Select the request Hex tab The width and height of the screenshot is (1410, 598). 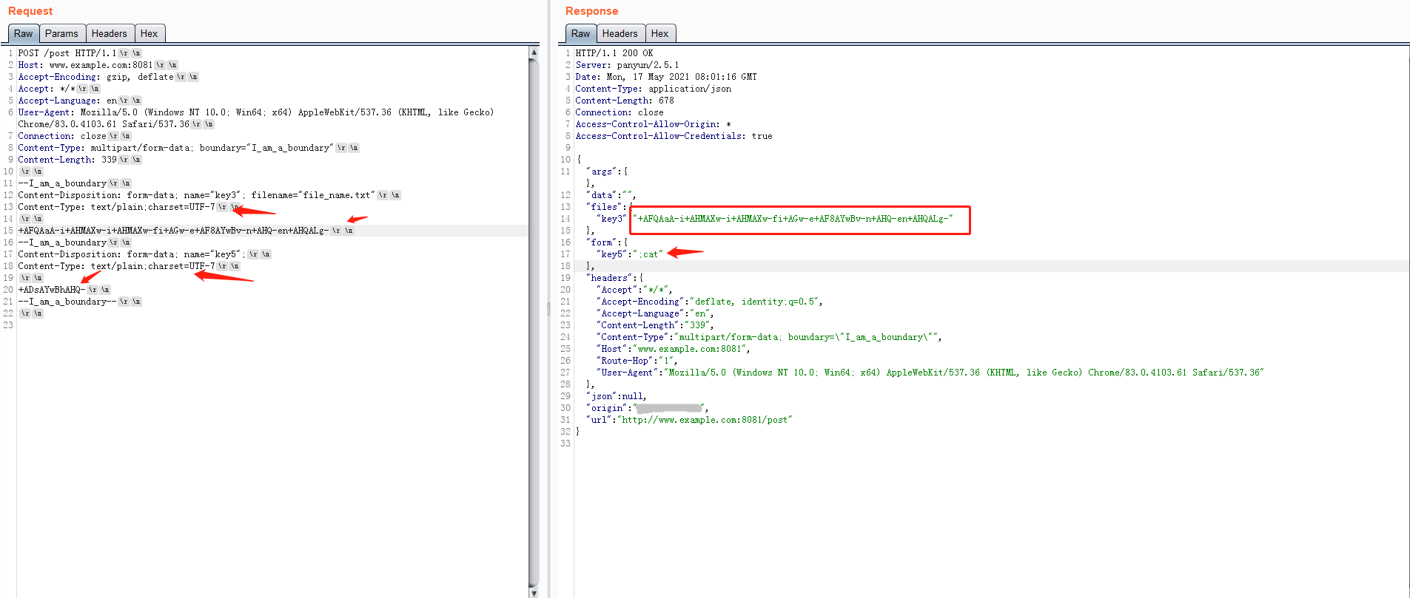click(x=149, y=33)
